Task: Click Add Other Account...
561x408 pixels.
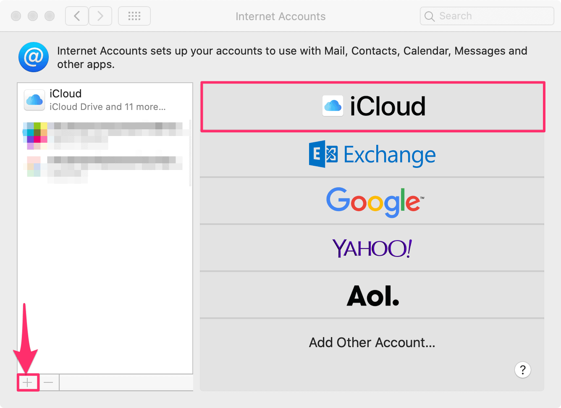Action: coord(372,343)
